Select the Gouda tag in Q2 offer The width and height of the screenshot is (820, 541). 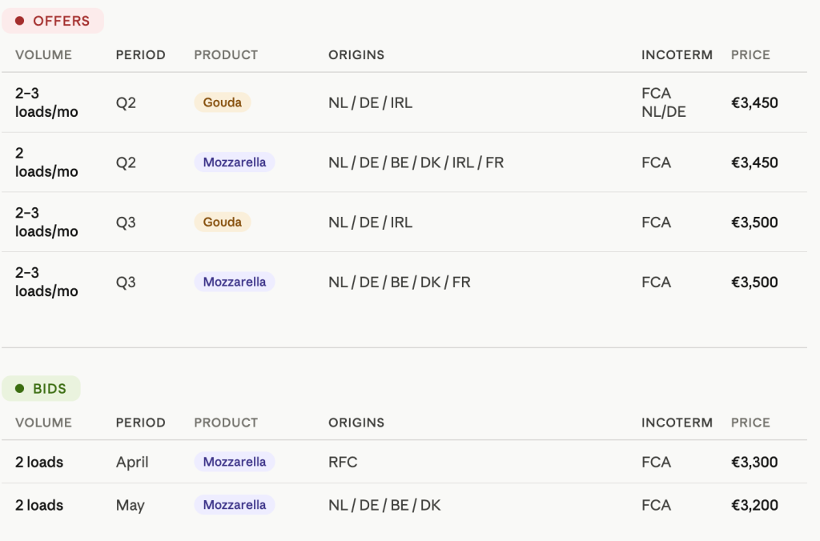click(x=223, y=102)
